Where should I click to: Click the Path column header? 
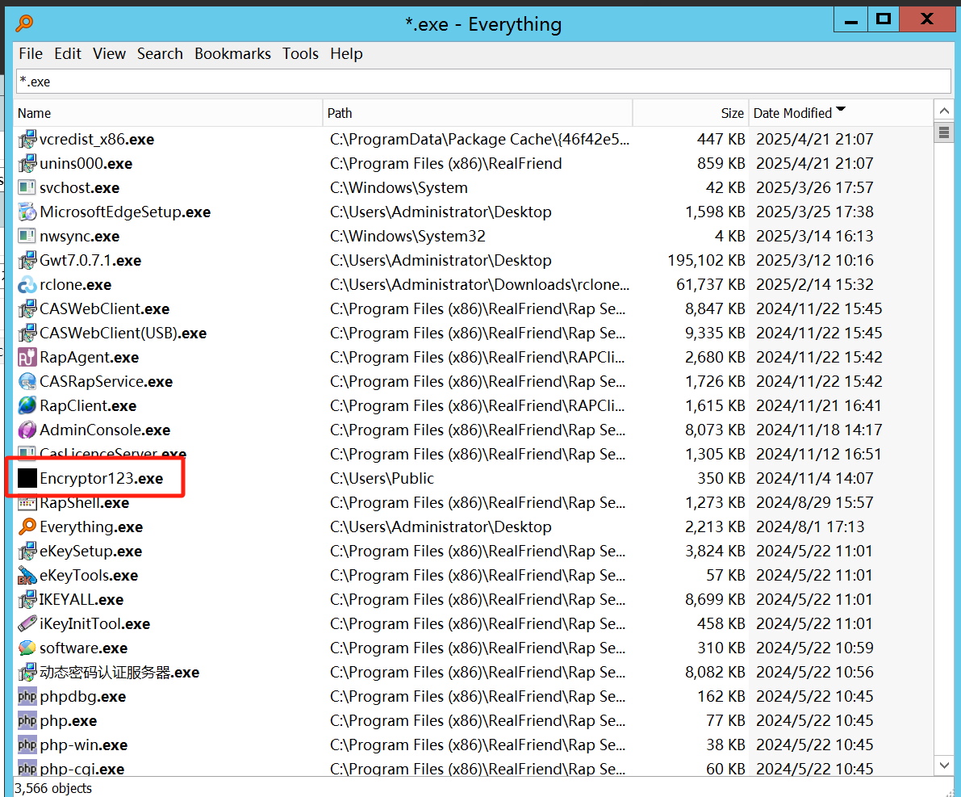(x=340, y=113)
